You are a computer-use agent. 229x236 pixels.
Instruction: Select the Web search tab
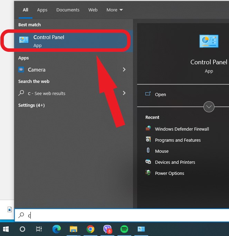93,10
